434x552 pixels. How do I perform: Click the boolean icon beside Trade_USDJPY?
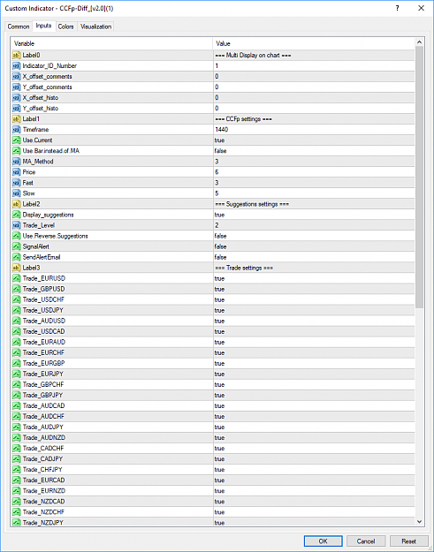click(x=17, y=310)
